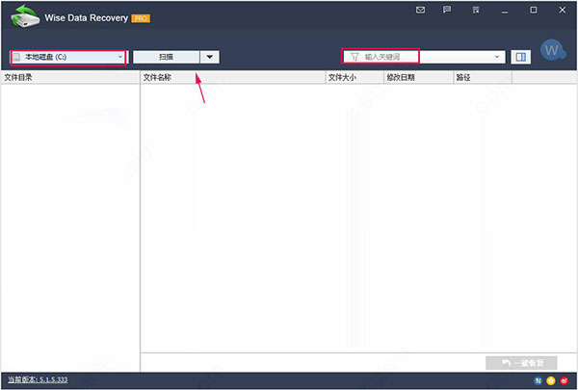Click the PRO badge next to title
The width and height of the screenshot is (578, 390).
click(x=141, y=18)
